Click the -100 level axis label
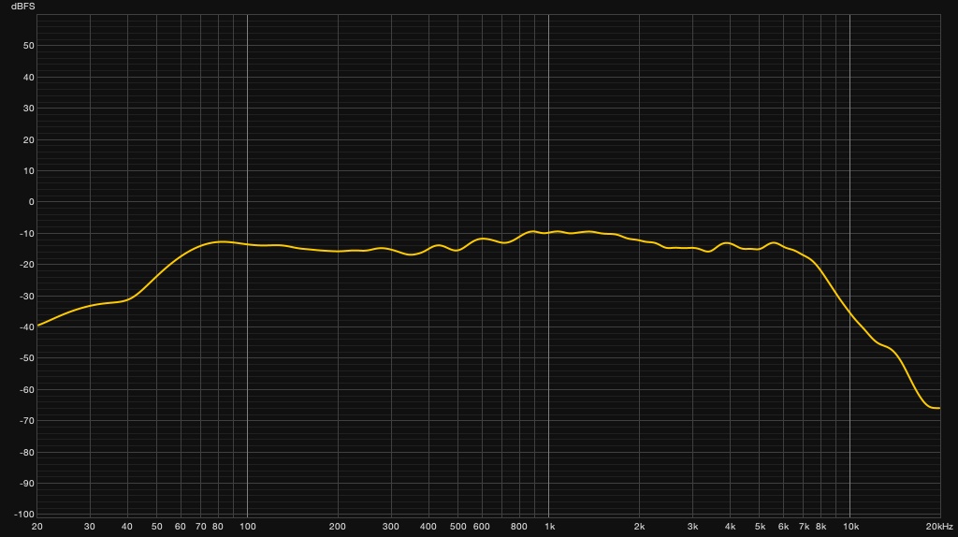Screen dimensions: 958x537 click(25, 515)
